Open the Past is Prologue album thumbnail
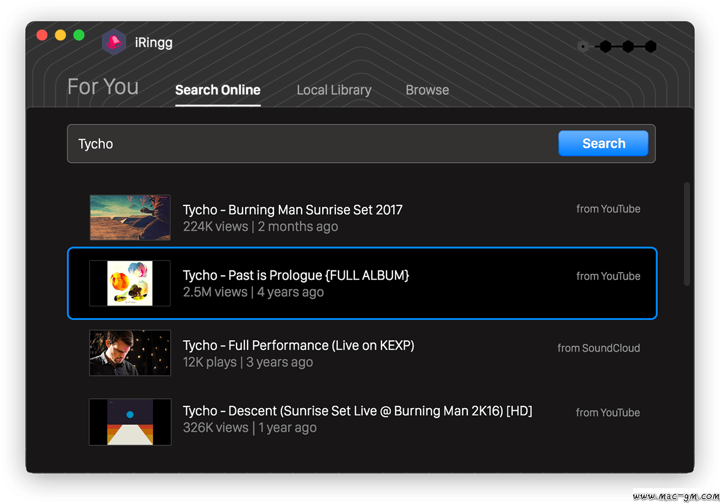 (130, 283)
